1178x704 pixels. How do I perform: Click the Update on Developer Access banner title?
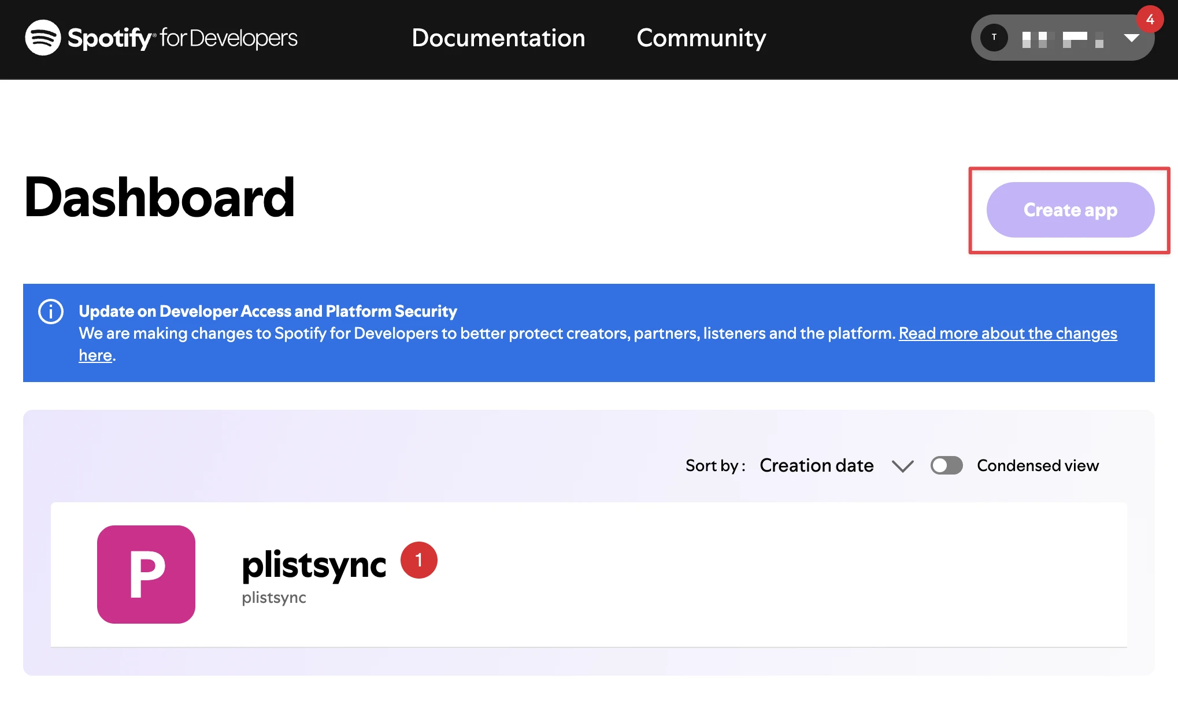pos(268,312)
